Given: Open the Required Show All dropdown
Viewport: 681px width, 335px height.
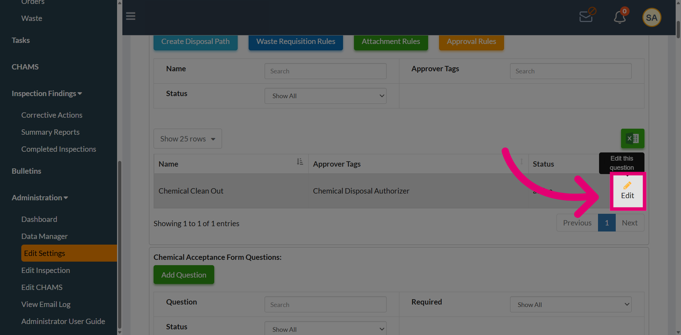Looking at the screenshot, I should (x=570, y=305).
